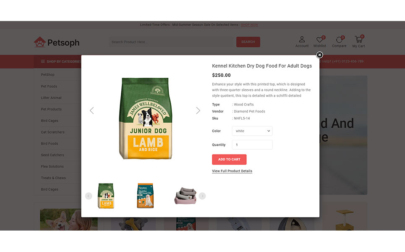Show the next product image arrow
Screen dimensions: 405x252
tap(198, 110)
